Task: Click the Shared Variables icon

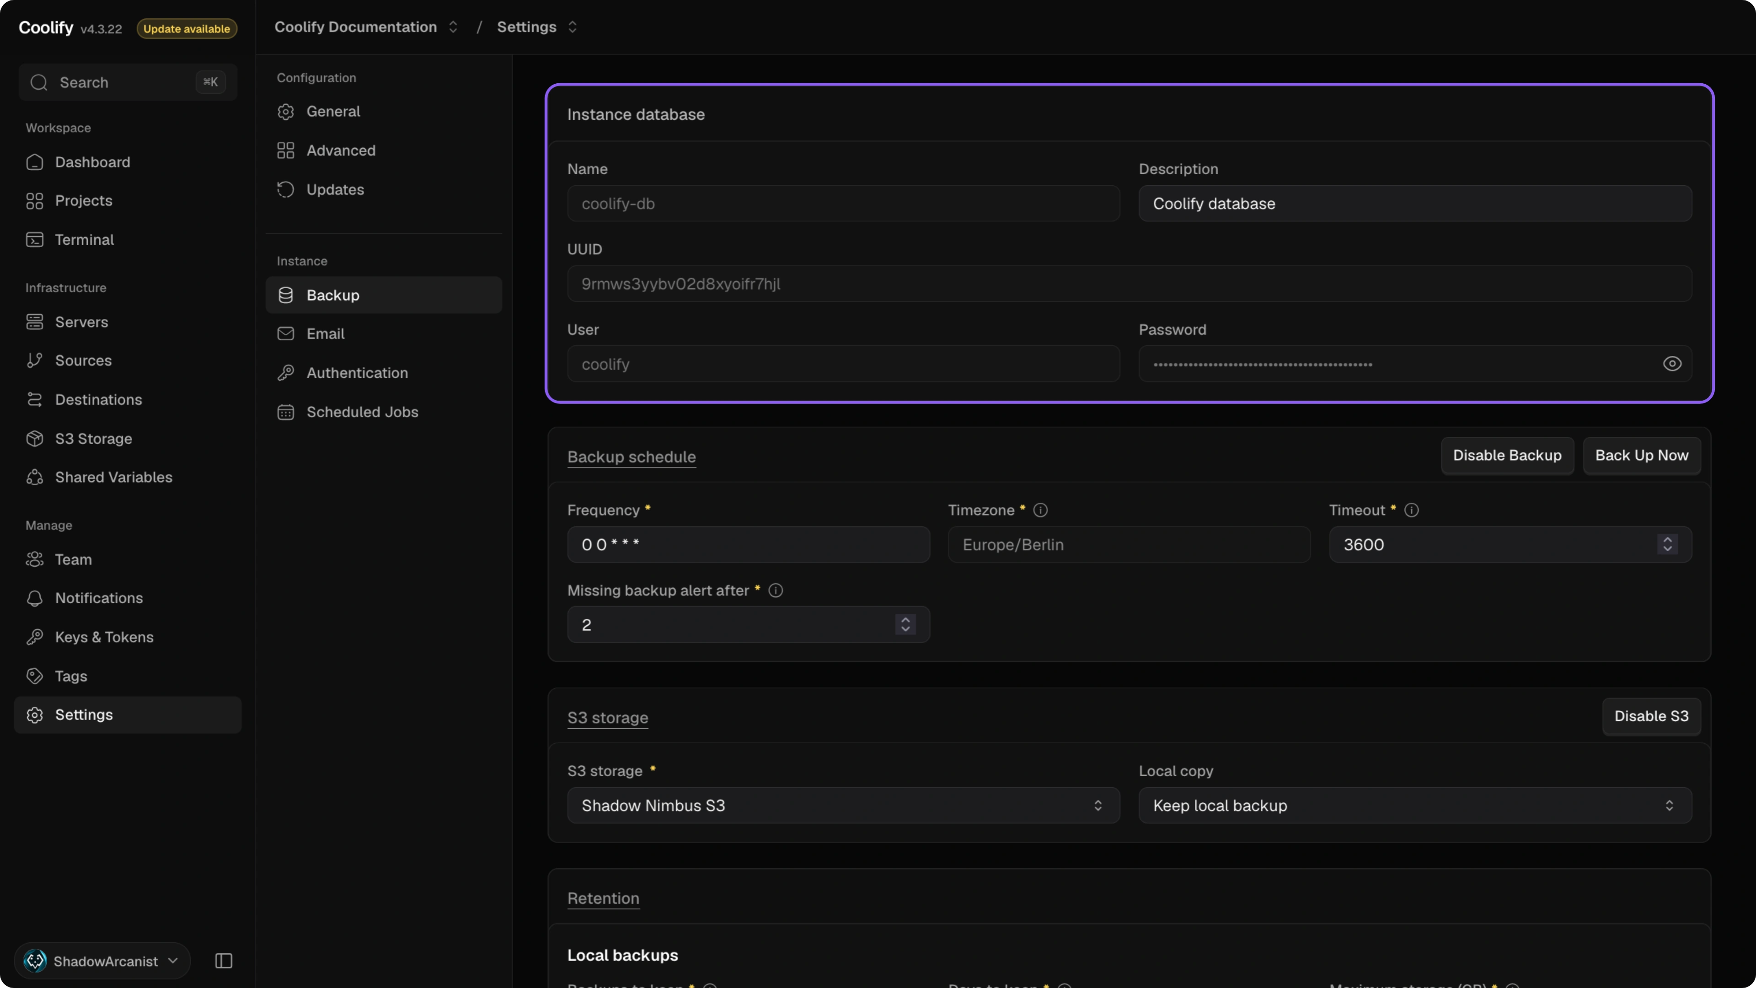Action: pyautogui.click(x=35, y=477)
